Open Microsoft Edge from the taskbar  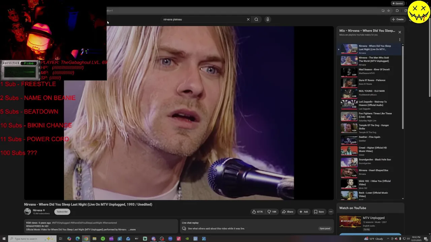click(77, 239)
